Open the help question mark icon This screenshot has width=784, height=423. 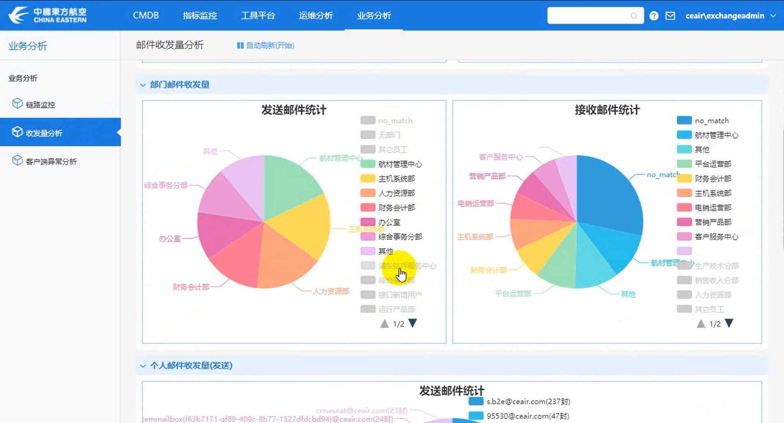tap(654, 16)
